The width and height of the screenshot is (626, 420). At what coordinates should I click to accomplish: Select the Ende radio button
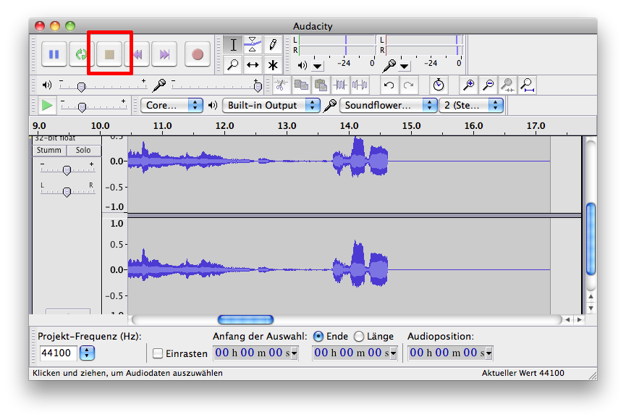[318, 336]
